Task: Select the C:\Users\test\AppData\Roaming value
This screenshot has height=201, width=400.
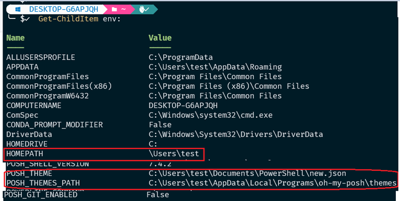Action: 215,67
